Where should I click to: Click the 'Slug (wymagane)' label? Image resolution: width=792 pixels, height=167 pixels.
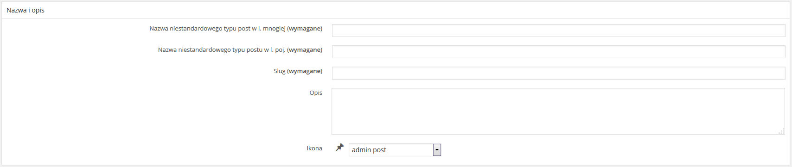point(298,71)
